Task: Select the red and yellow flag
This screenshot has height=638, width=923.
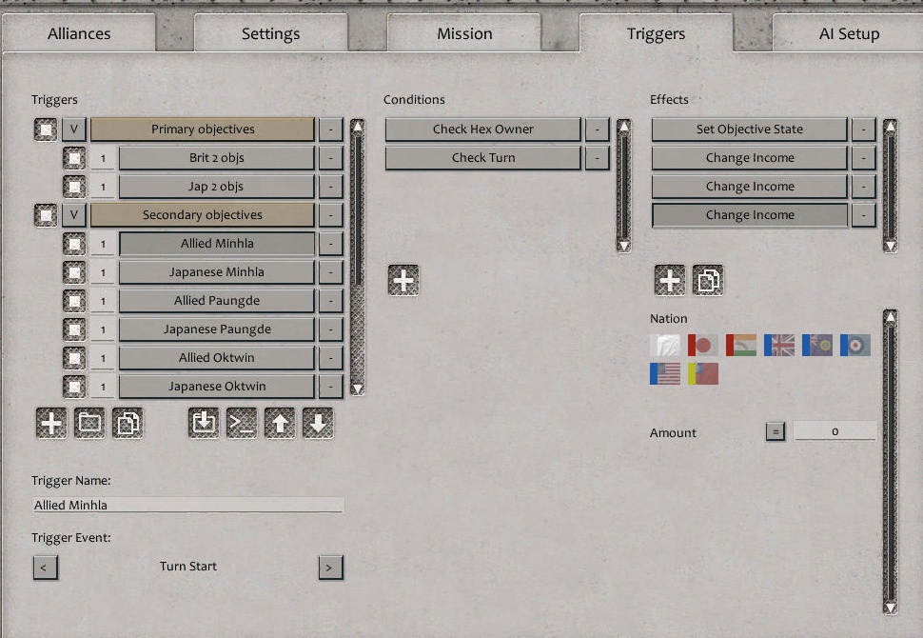Action: pos(703,373)
